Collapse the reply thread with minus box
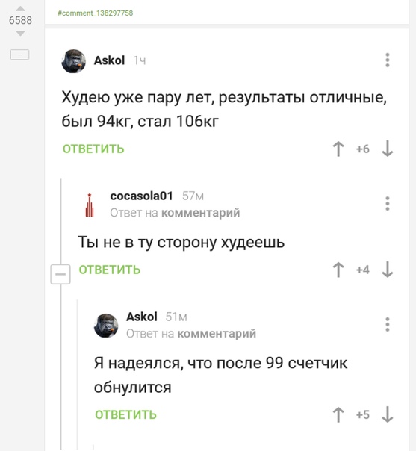The width and height of the screenshot is (416, 451). 60,274
